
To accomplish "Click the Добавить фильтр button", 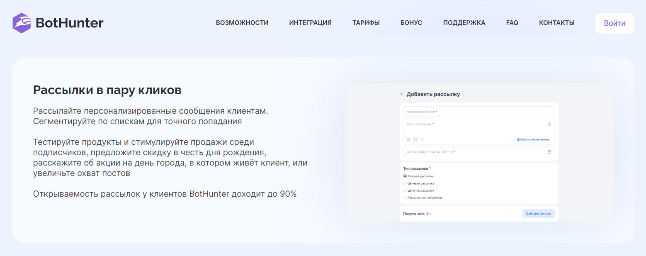I will tap(538, 214).
